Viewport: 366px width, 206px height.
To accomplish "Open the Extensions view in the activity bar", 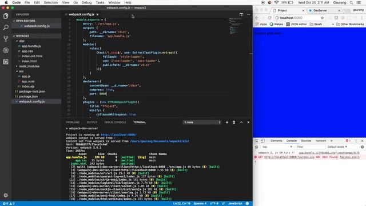I will [x=6, y=62].
